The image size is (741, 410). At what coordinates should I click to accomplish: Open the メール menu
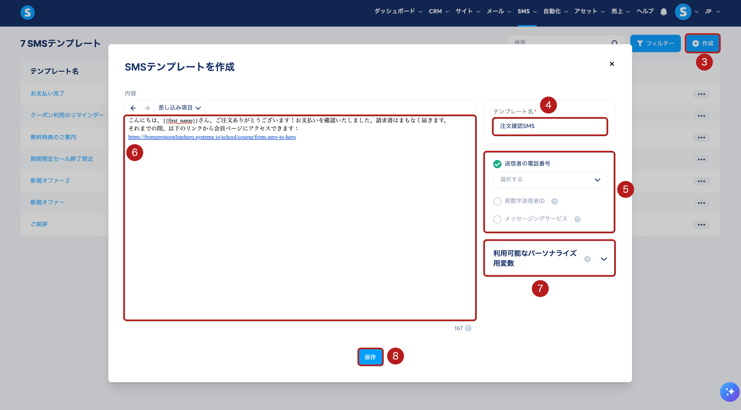pos(499,12)
